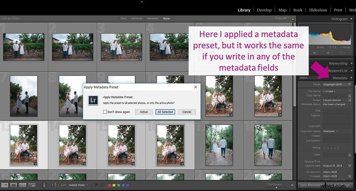Viewport: 356px width, 191px height.
Task: Click the Sync Metadata button
Action: (x=312, y=185)
